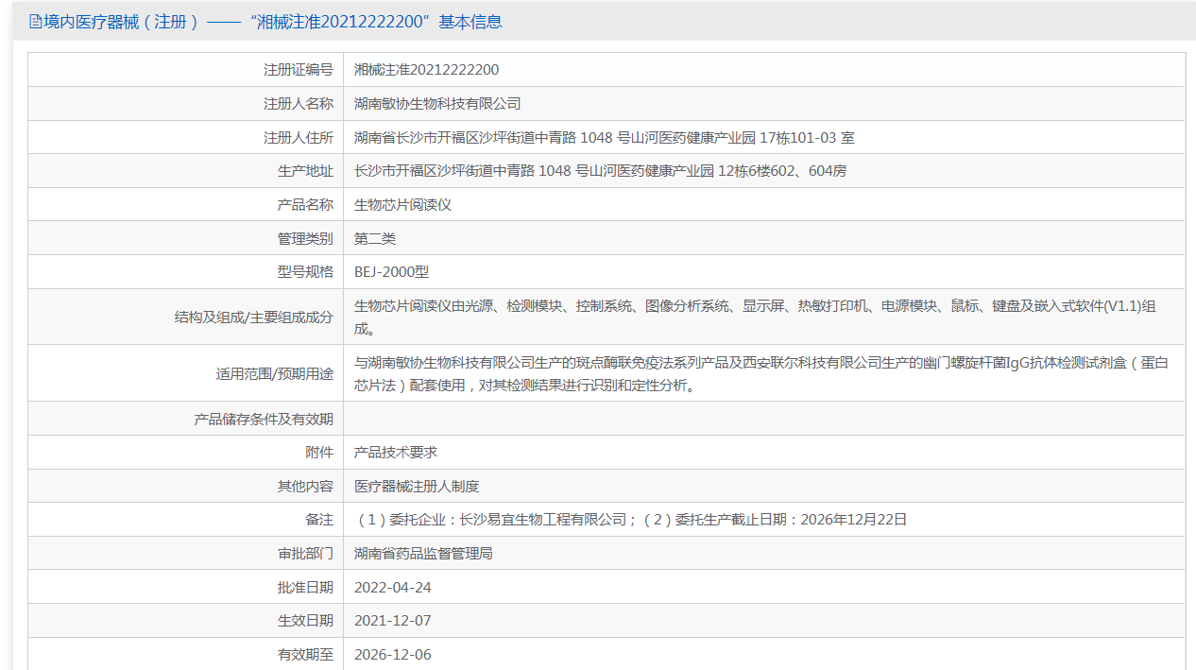Click the 产品名称 label
The height and width of the screenshot is (670, 1196).
305,205
